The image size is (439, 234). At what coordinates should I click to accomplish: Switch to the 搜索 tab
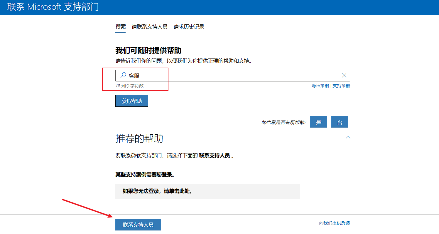coord(121,27)
